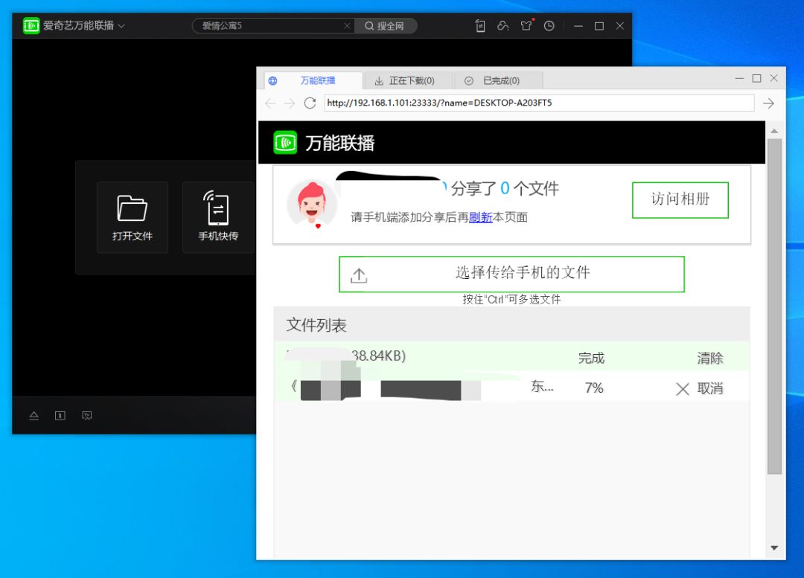
Task: Expand the 爱奇艺万能联播 title dropdown
Action: (x=121, y=25)
